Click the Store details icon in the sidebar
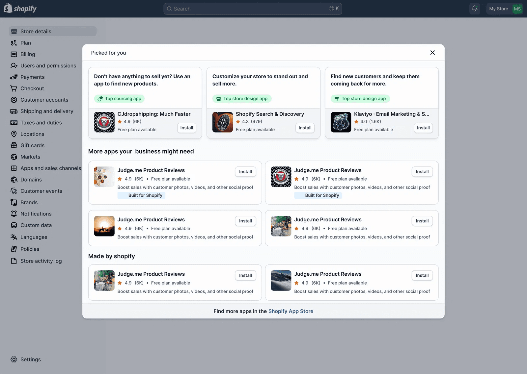 14,31
